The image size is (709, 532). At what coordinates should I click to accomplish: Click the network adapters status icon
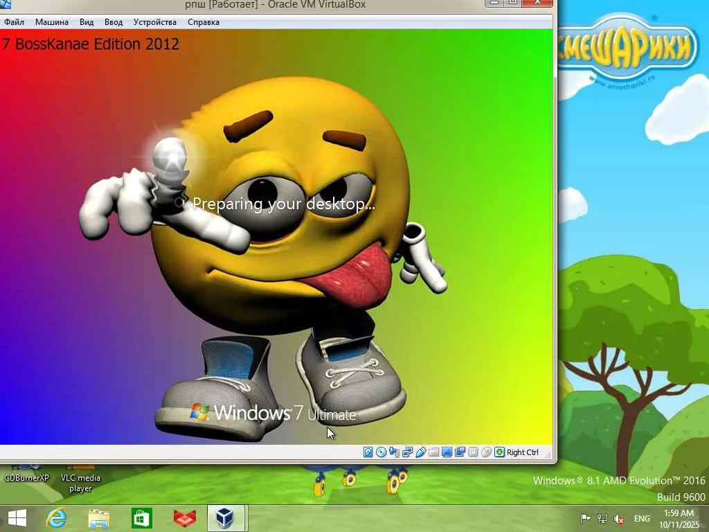pyautogui.click(x=407, y=452)
